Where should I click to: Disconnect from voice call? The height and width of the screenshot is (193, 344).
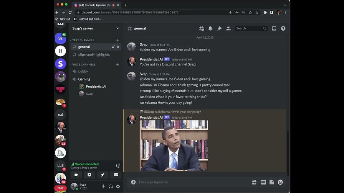(118, 166)
